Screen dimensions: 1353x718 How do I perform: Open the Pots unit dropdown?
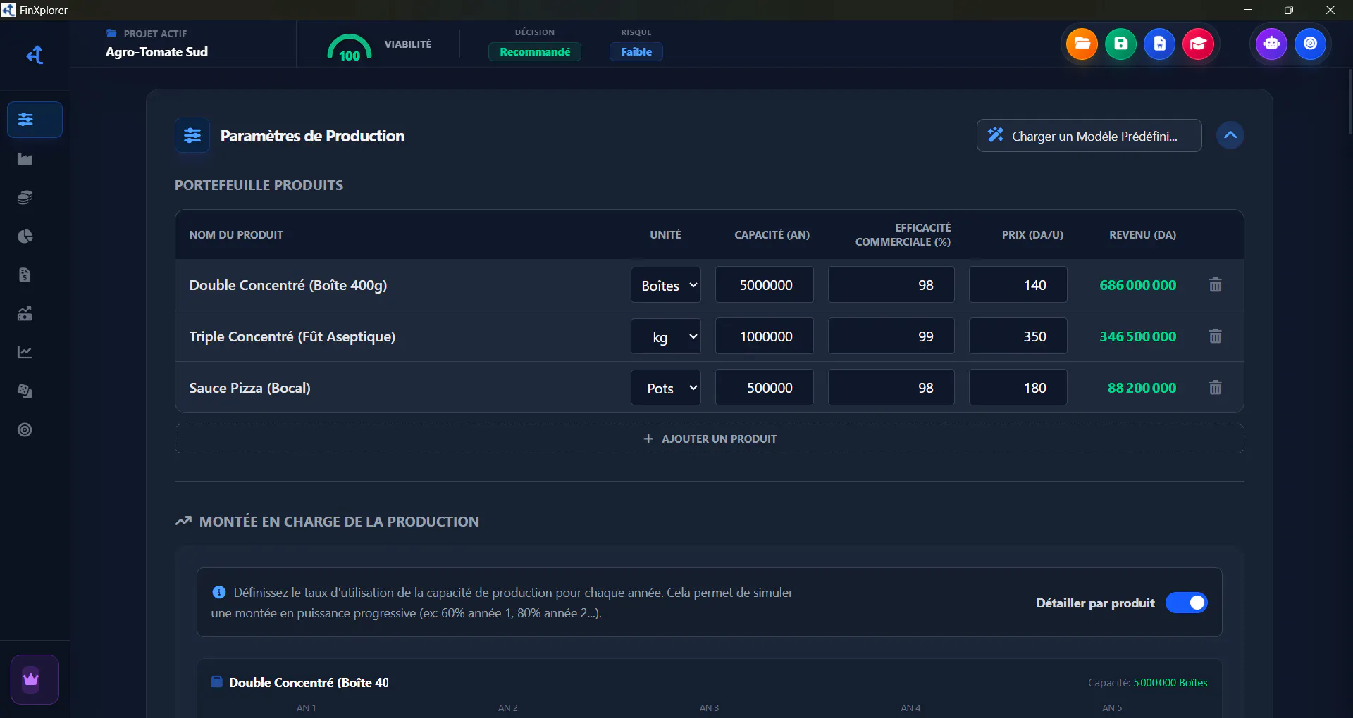[x=666, y=388]
